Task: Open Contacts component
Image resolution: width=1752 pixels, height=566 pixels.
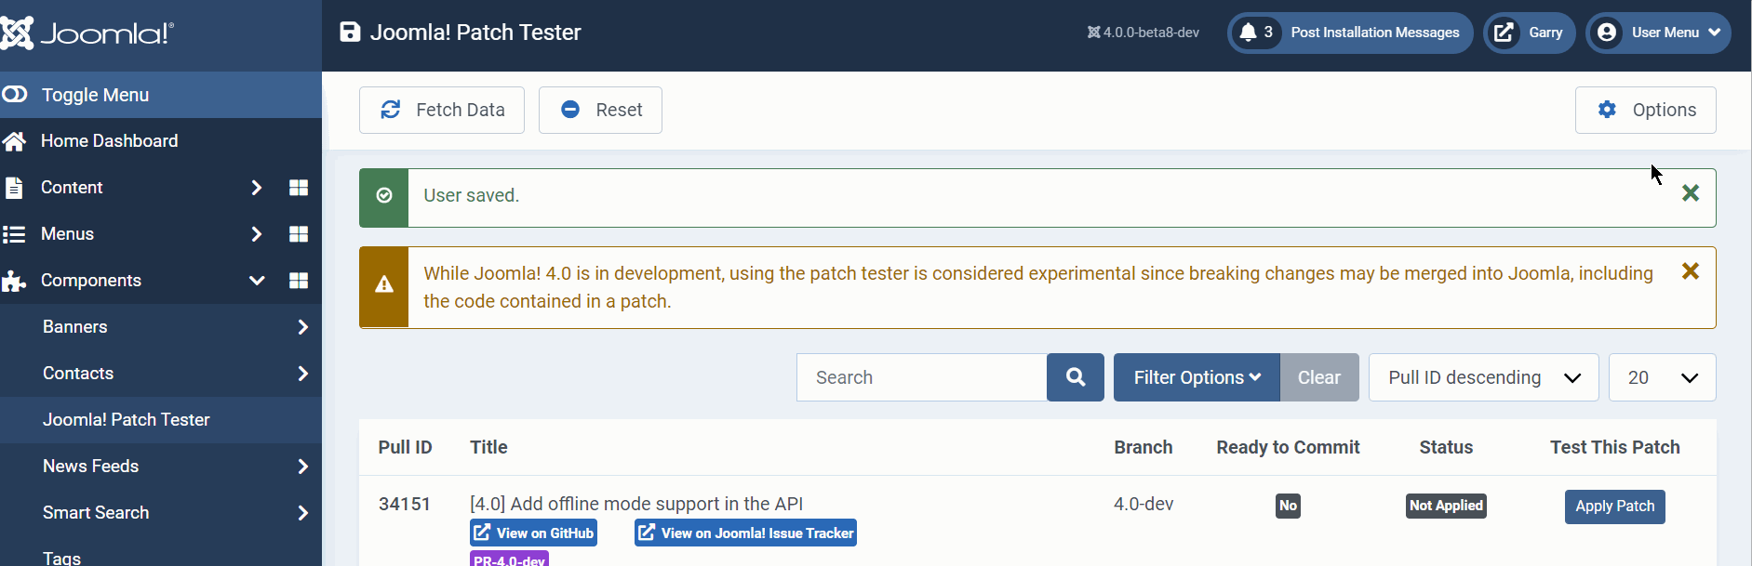Action: [x=78, y=374]
